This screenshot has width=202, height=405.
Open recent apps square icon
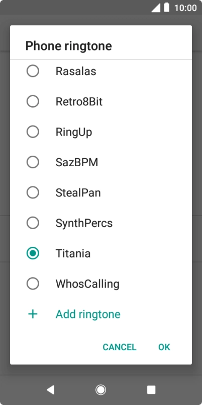[151, 390]
